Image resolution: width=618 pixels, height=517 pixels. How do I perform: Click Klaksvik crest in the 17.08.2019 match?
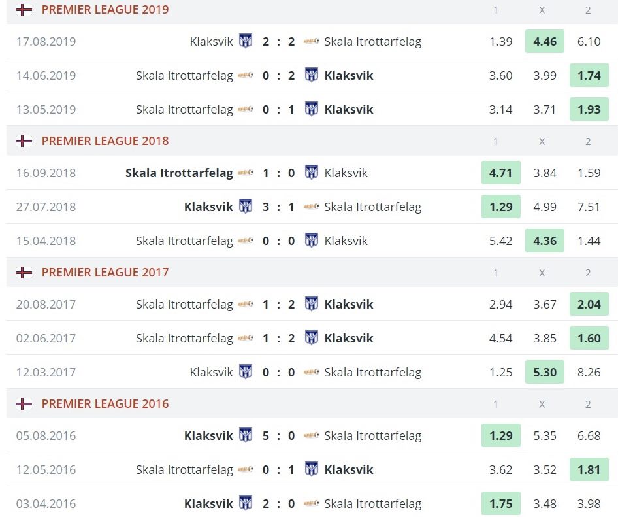tap(246, 41)
